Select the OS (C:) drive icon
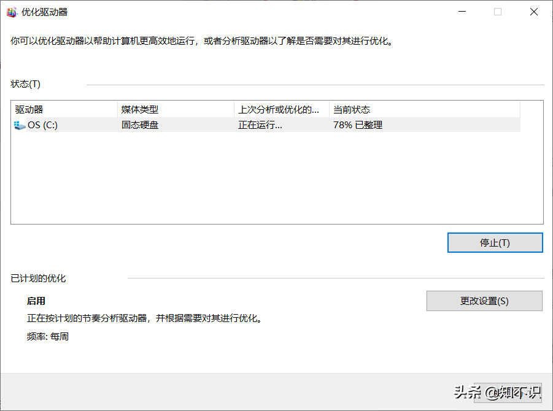 tap(20, 125)
